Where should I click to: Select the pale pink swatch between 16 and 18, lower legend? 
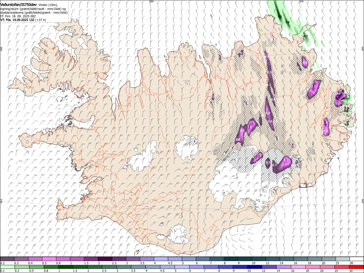click(x=298, y=267)
